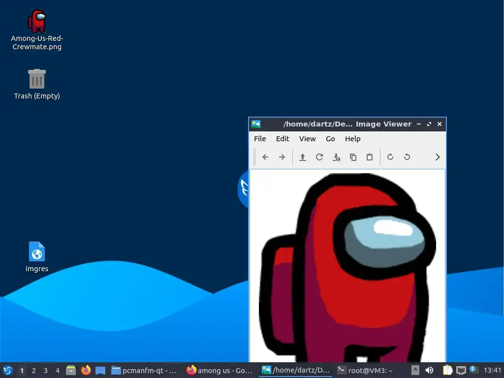
Task: Rotate the image clockwise
Action: (x=390, y=157)
